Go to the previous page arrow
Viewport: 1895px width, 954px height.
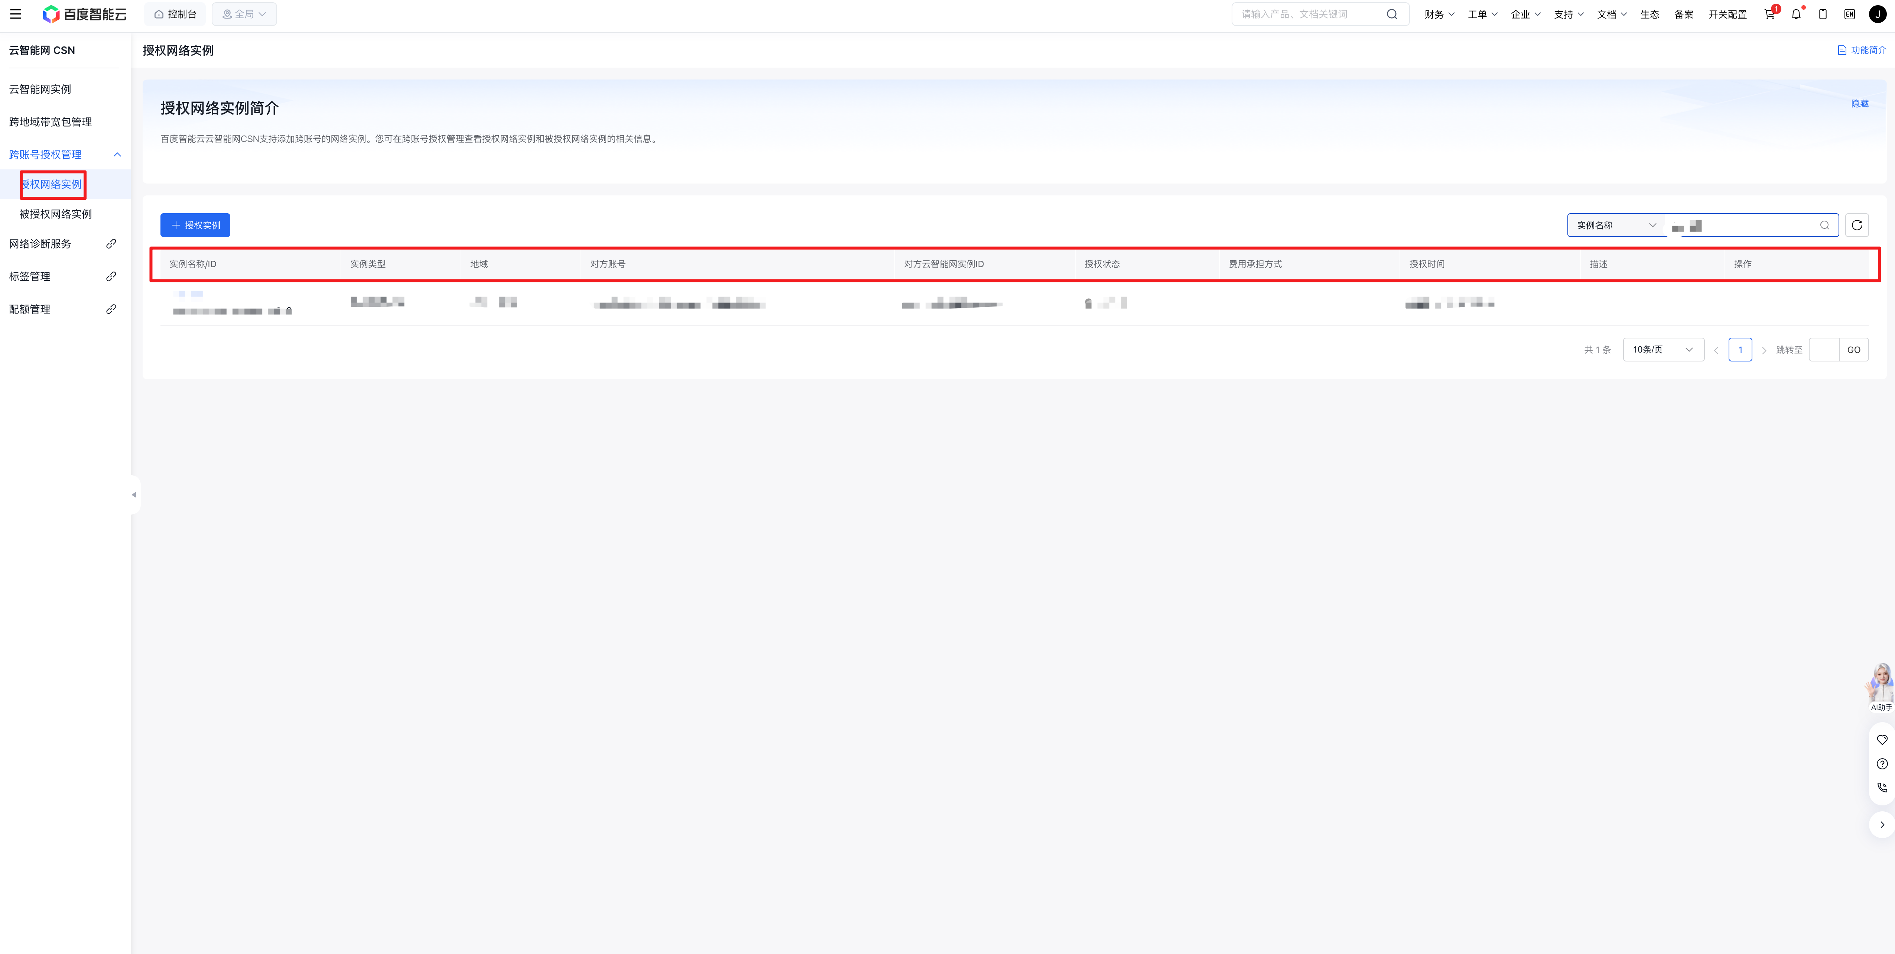(1716, 350)
